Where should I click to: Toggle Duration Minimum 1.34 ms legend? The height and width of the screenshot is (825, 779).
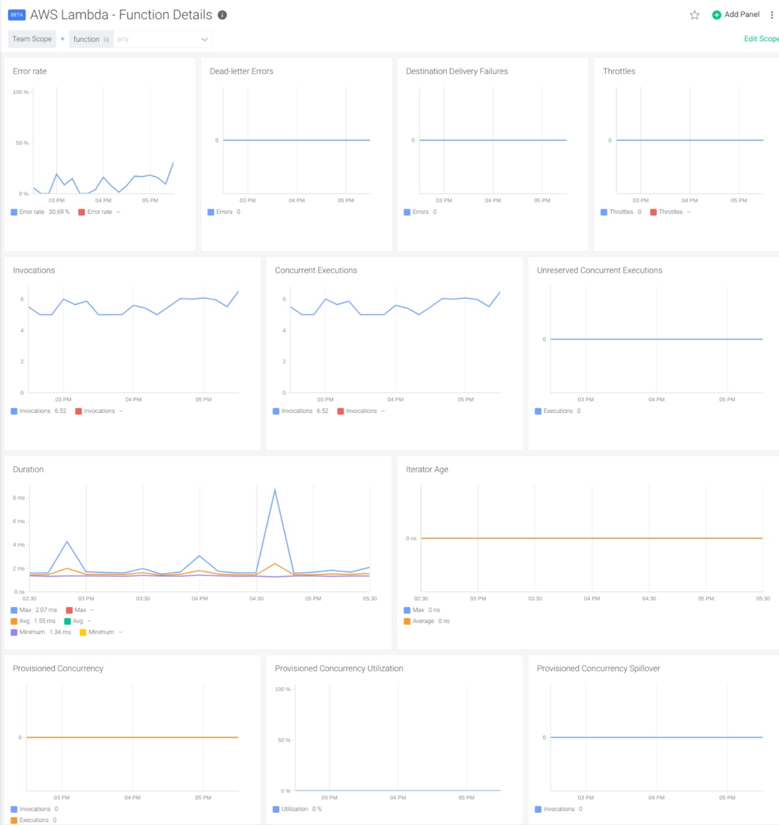pos(41,632)
